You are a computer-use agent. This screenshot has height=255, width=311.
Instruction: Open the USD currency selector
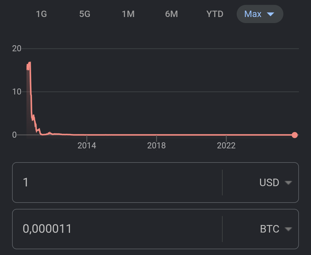pyautogui.click(x=269, y=183)
